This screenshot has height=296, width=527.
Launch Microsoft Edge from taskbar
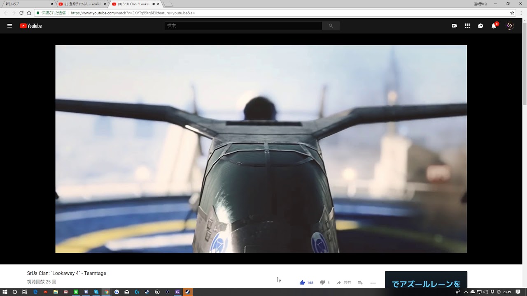pyautogui.click(x=35, y=292)
